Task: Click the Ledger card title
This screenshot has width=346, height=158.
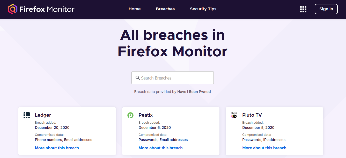Action: pyautogui.click(x=43, y=115)
